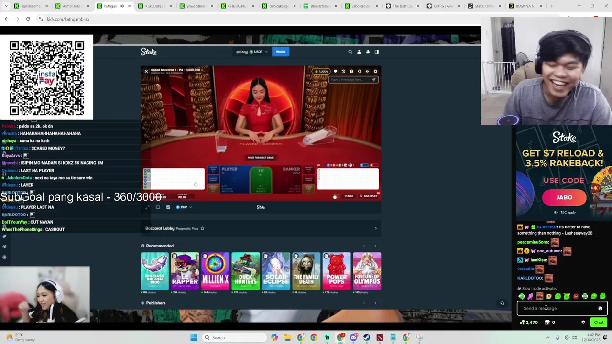Screen dimensions: 612x344
Task: Open Solar Eclipse game thumbnail
Action: click(276, 271)
